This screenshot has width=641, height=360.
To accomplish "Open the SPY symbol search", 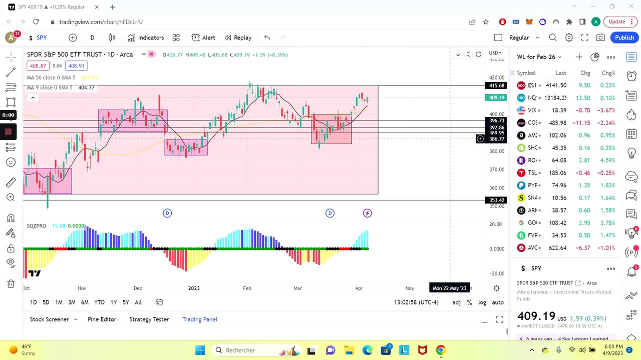I will [38, 37].
